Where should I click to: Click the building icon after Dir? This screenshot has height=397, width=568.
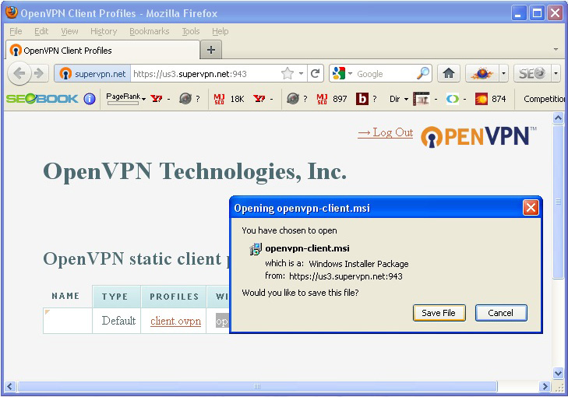422,98
